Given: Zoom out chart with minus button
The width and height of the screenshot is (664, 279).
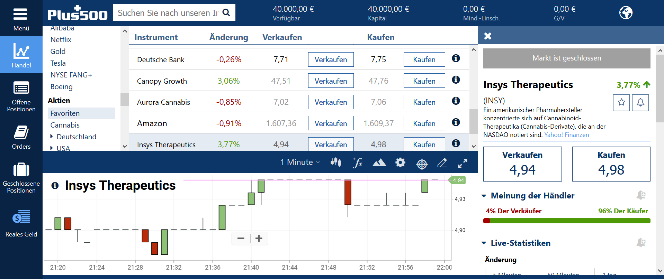Looking at the screenshot, I should click(x=241, y=238).
